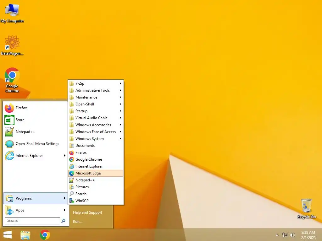Select the DataWagon desktop shortcut
The height and width of the screenshot is (241, 322).
(x=12, y=45)
